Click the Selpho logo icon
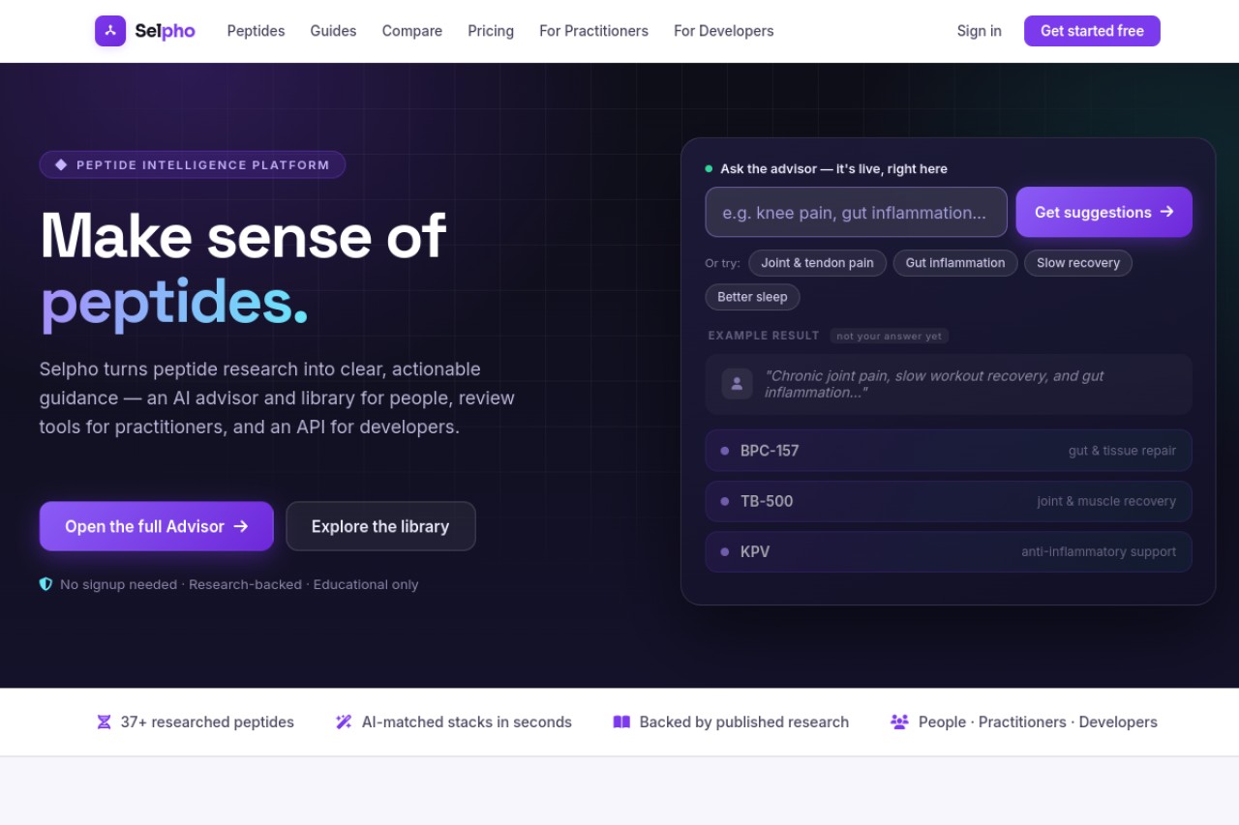This screenshot has height=825, width=1239. pyautogui.click(x=110, y=31)
